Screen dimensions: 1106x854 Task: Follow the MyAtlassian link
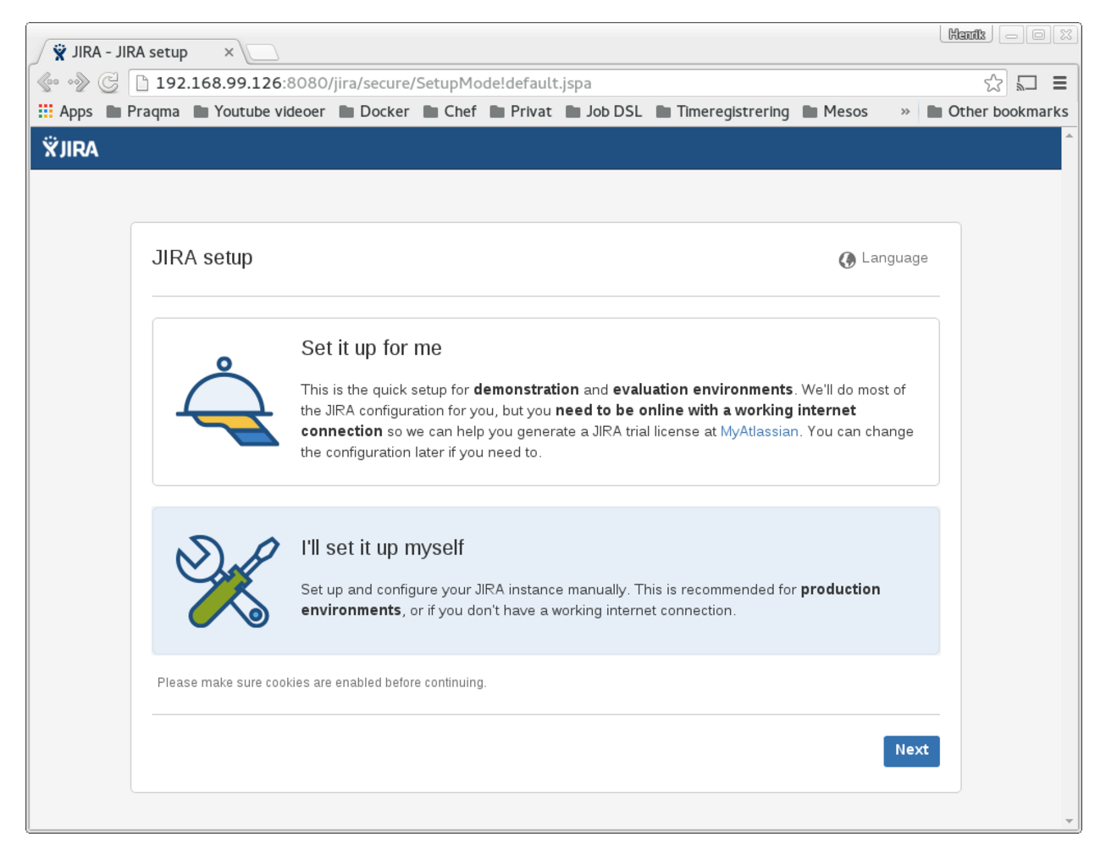pyautogui.click(x=759, y=431)
